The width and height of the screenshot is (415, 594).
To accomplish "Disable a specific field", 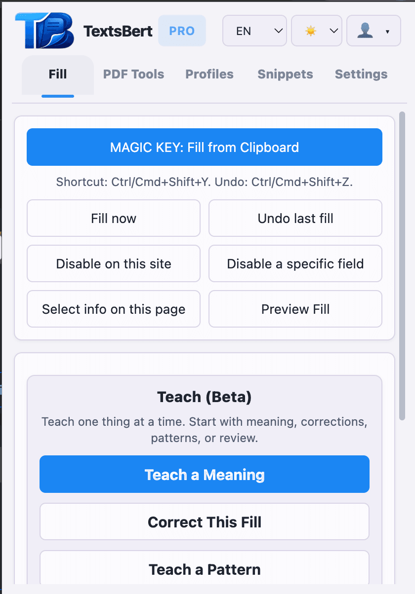I will coord(295,263).
